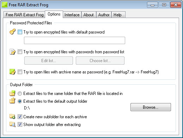Click the starred default output folder icon
183x138 pixels.
pos(12,101)
